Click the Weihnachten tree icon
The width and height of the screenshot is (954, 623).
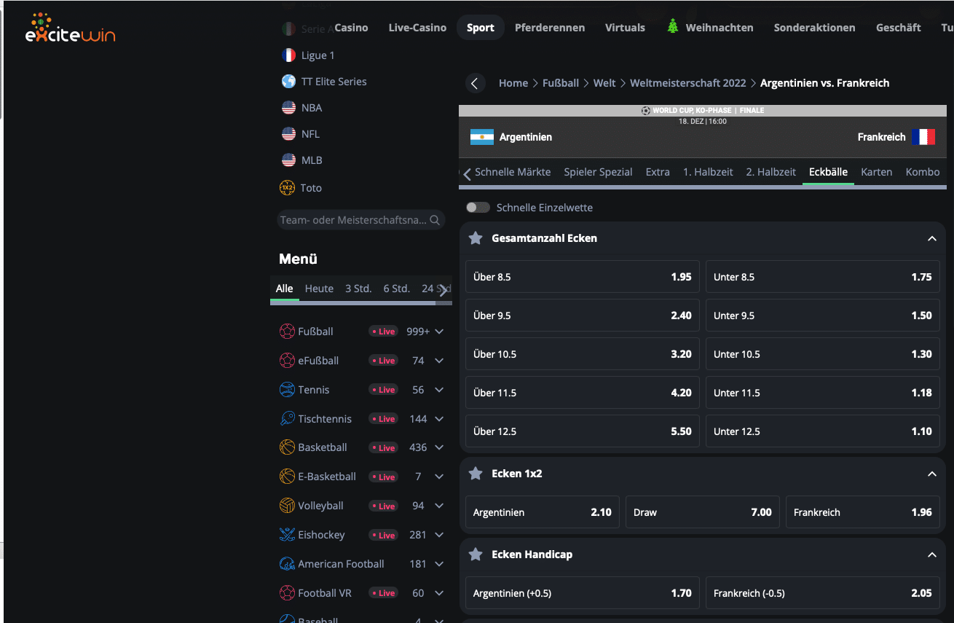(673, 27)
